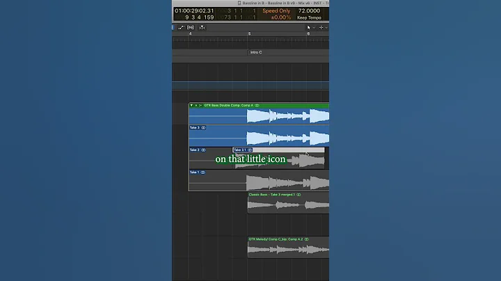Open the Pointer tool left-click menu
501x281 pixels.
[x=310, y=28]
